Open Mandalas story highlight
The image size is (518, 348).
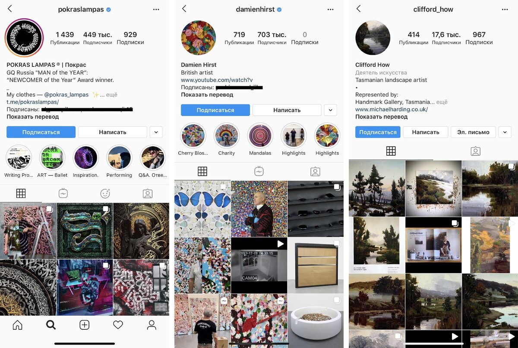[x=260, y=139]
